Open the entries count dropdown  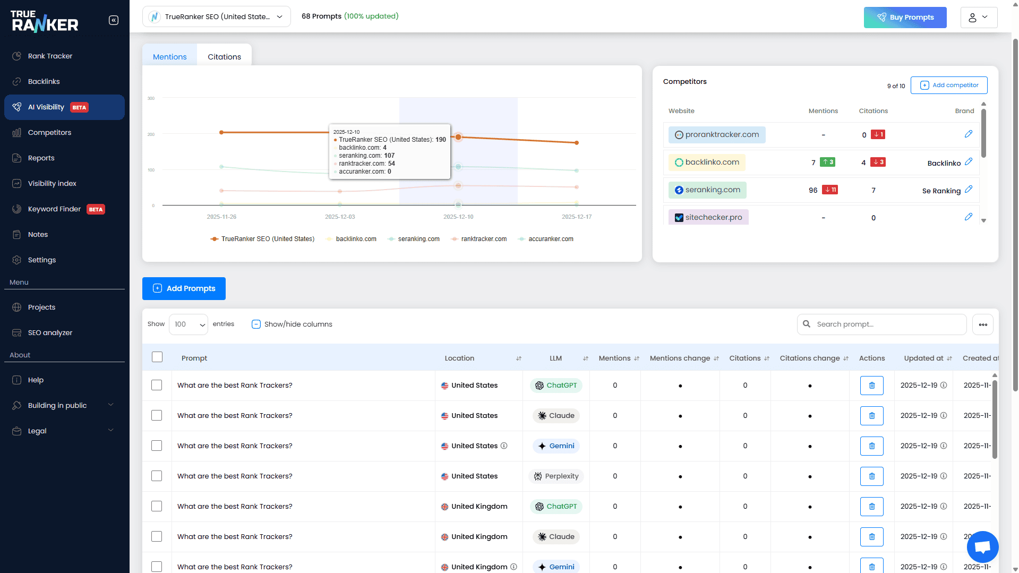click(x=189, y=324)
